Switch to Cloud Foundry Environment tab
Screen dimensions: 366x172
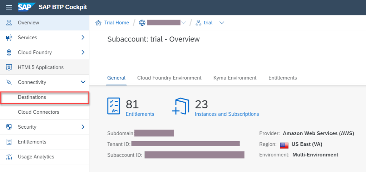pos(169,78)
